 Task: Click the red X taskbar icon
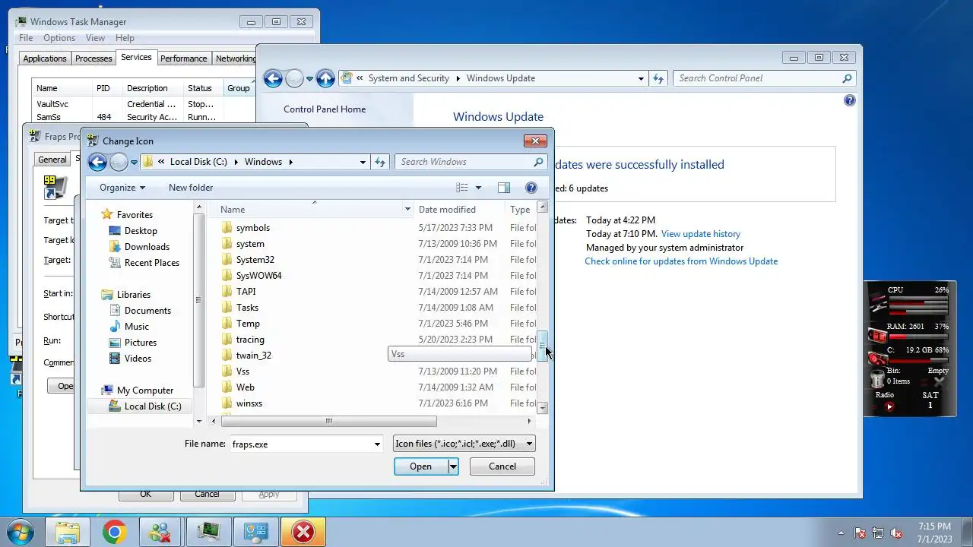pyautogui.click(x=303, y=533)
